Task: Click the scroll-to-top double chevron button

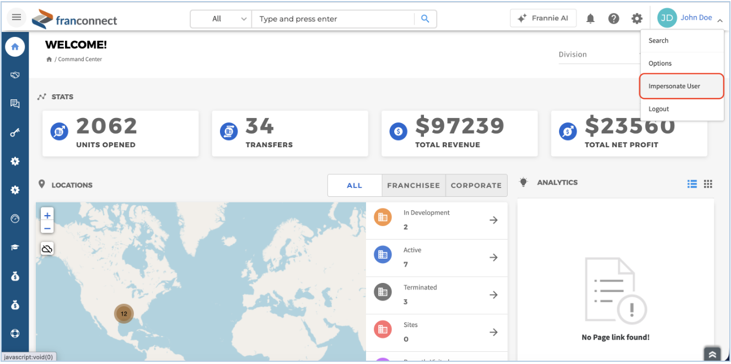Action: click(712, 355)
